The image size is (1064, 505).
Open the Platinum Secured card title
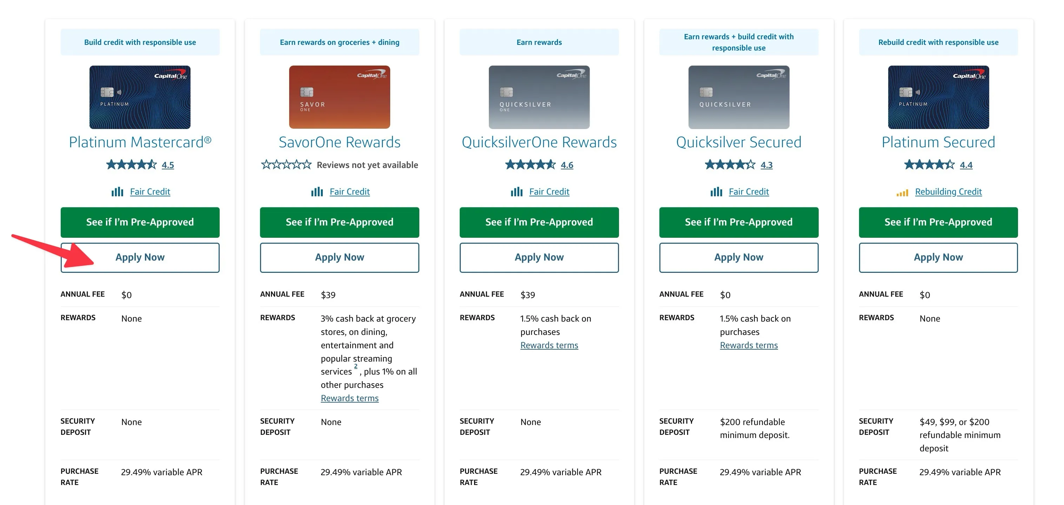(938, 142)
